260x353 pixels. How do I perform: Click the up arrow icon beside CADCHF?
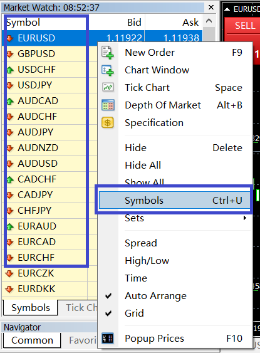click(9, 179)
